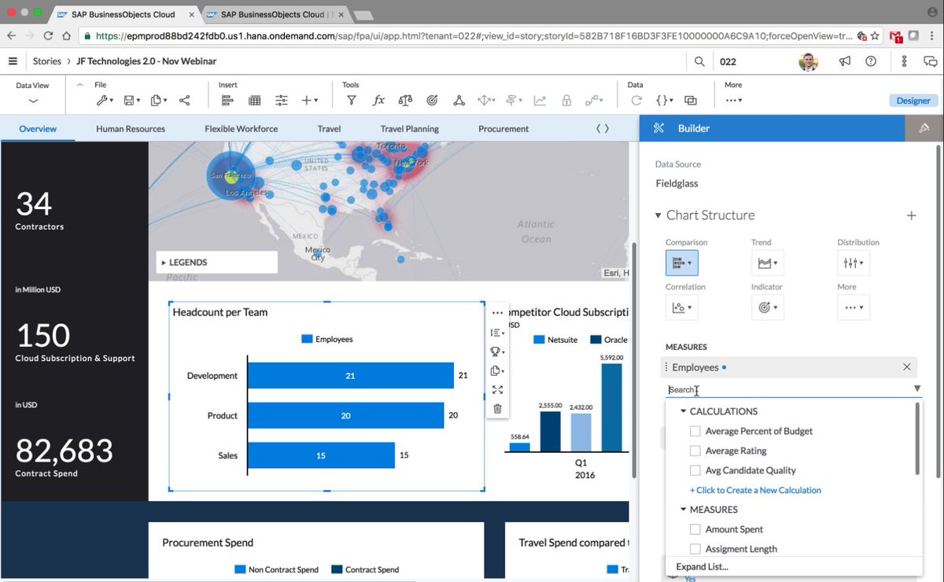944x582 pixels.
Task: Click the target goal tool icon
Action: [432, 101]
